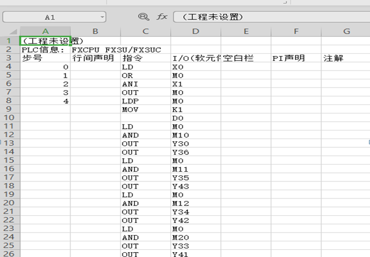This screenshot has width=370, height=257.
Task: Click the 'LDP' instruction cell
Action: point(146,101)
